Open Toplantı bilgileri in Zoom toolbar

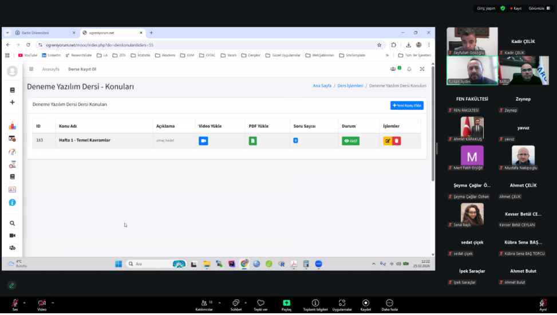coord(315,305)
